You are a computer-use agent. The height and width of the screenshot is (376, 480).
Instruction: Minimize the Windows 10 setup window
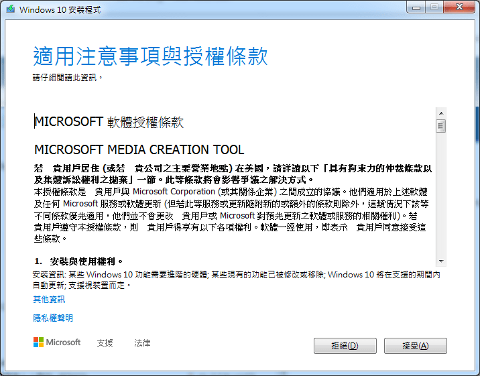point(416,7)
